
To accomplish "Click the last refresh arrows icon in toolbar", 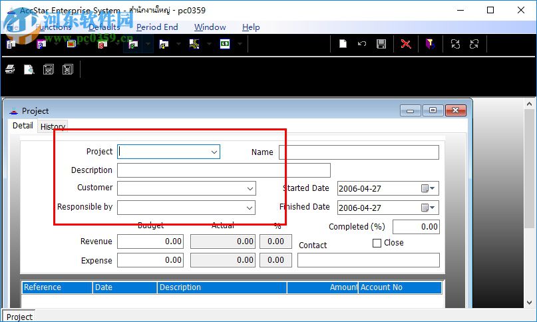I will [x=474, y=44].
